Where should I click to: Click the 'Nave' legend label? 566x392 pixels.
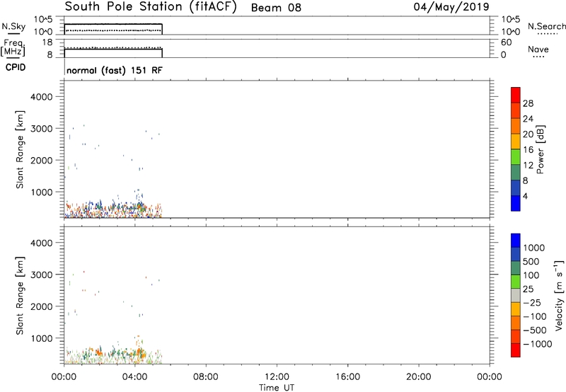538,49
